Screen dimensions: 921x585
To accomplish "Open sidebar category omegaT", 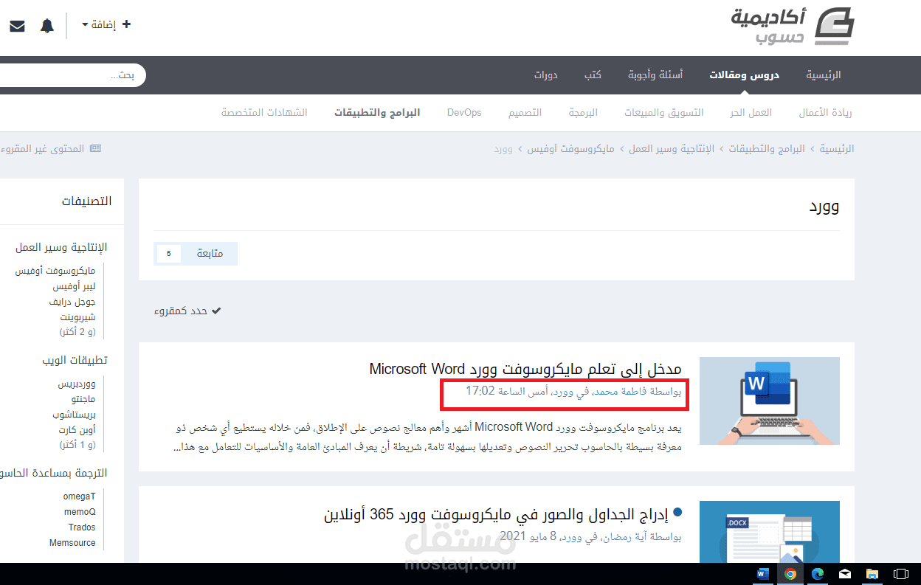I will point(79,496).
